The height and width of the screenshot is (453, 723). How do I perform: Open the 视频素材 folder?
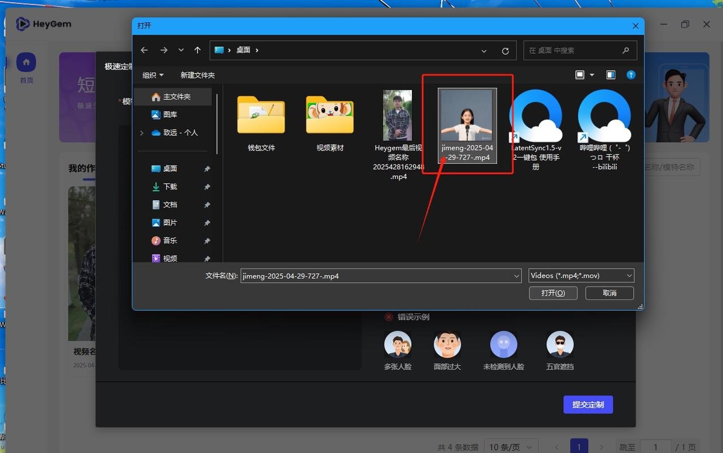330,116
